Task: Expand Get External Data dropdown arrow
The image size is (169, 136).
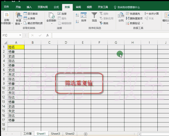Action: click(12, 23)
